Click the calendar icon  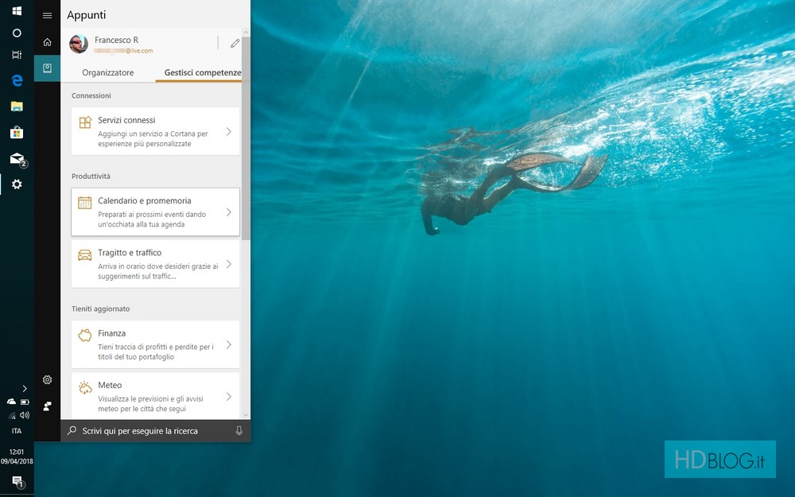click(x=85, y=203)
